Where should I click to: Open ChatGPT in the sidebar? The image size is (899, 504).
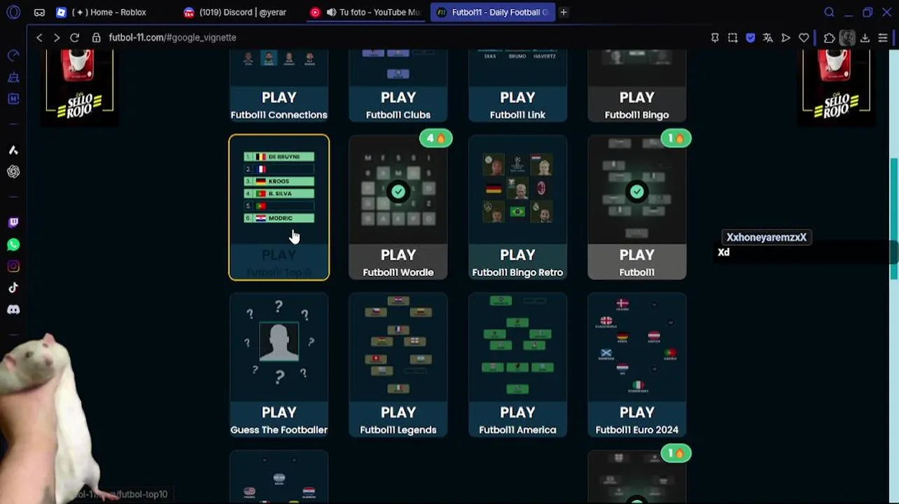tap(13, 171)
